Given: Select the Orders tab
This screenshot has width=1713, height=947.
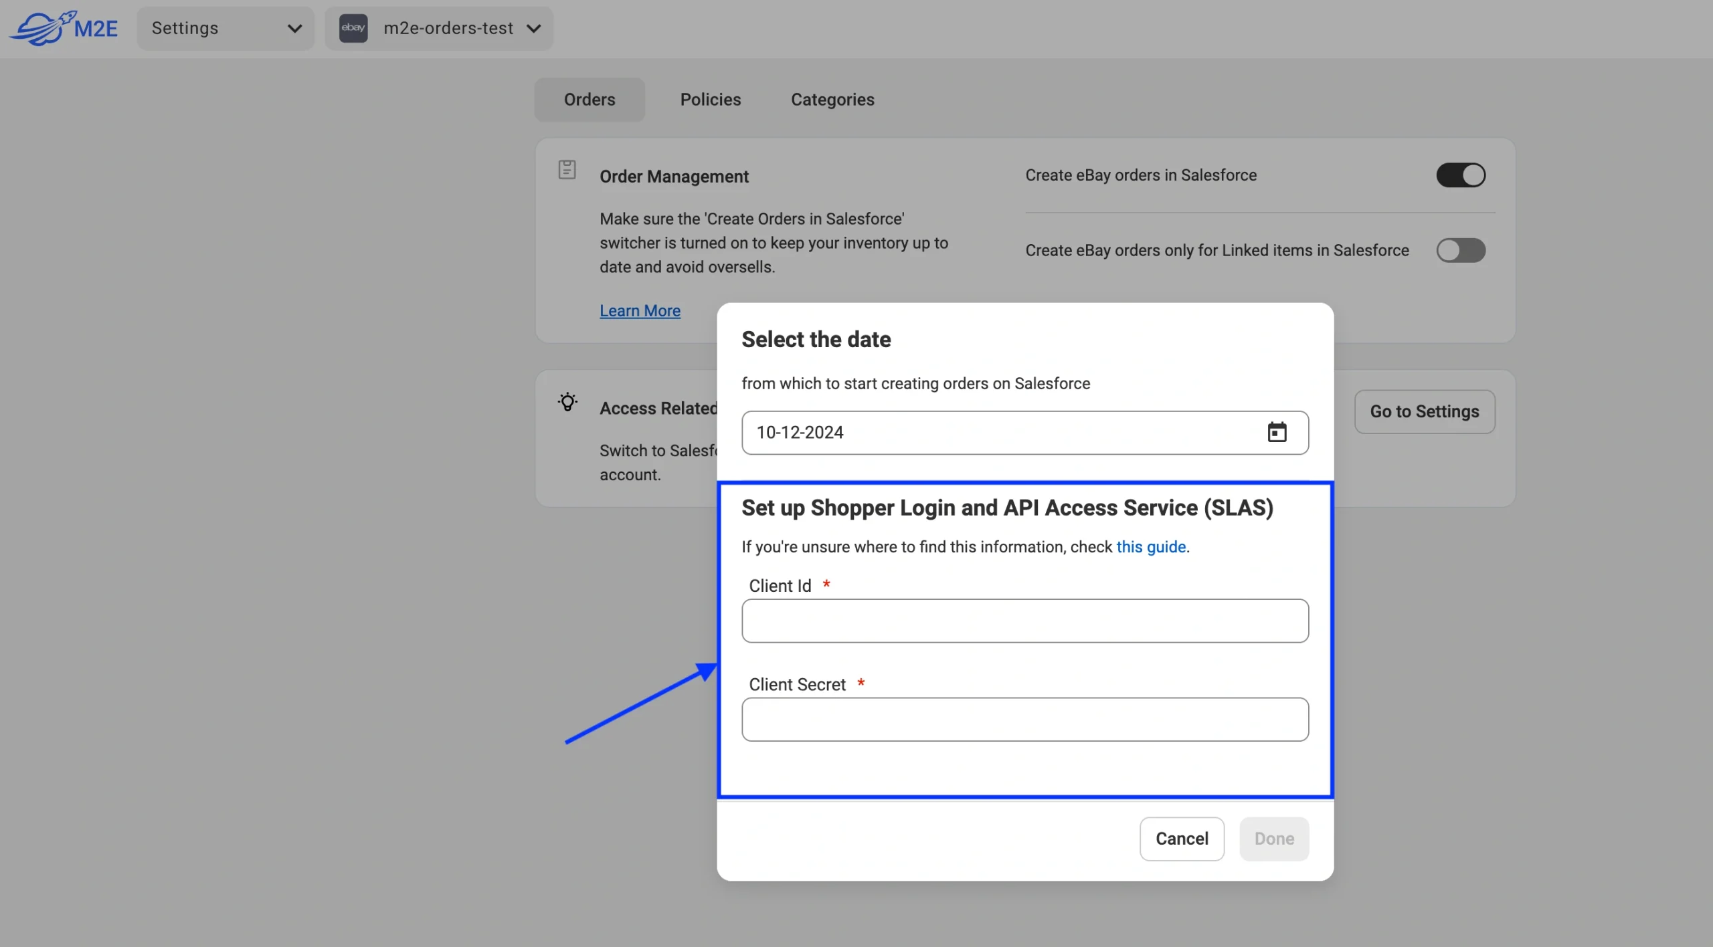Looking at the screenshot, I should (x=589, y=100).
